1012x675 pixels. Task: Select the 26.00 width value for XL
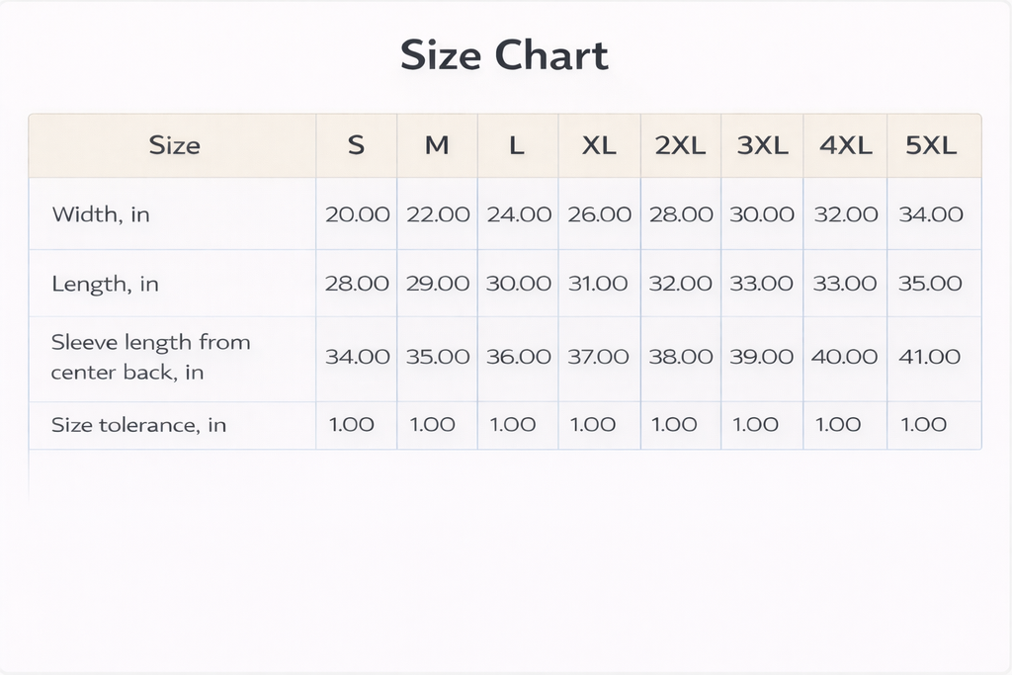coord(599,214)
